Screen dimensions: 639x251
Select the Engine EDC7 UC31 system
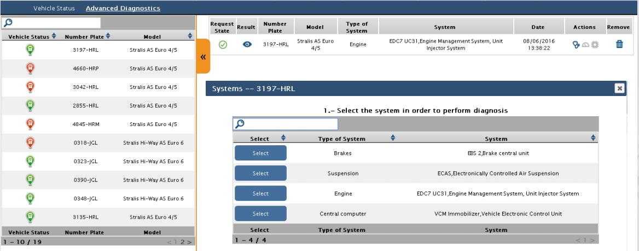(260, 194)
